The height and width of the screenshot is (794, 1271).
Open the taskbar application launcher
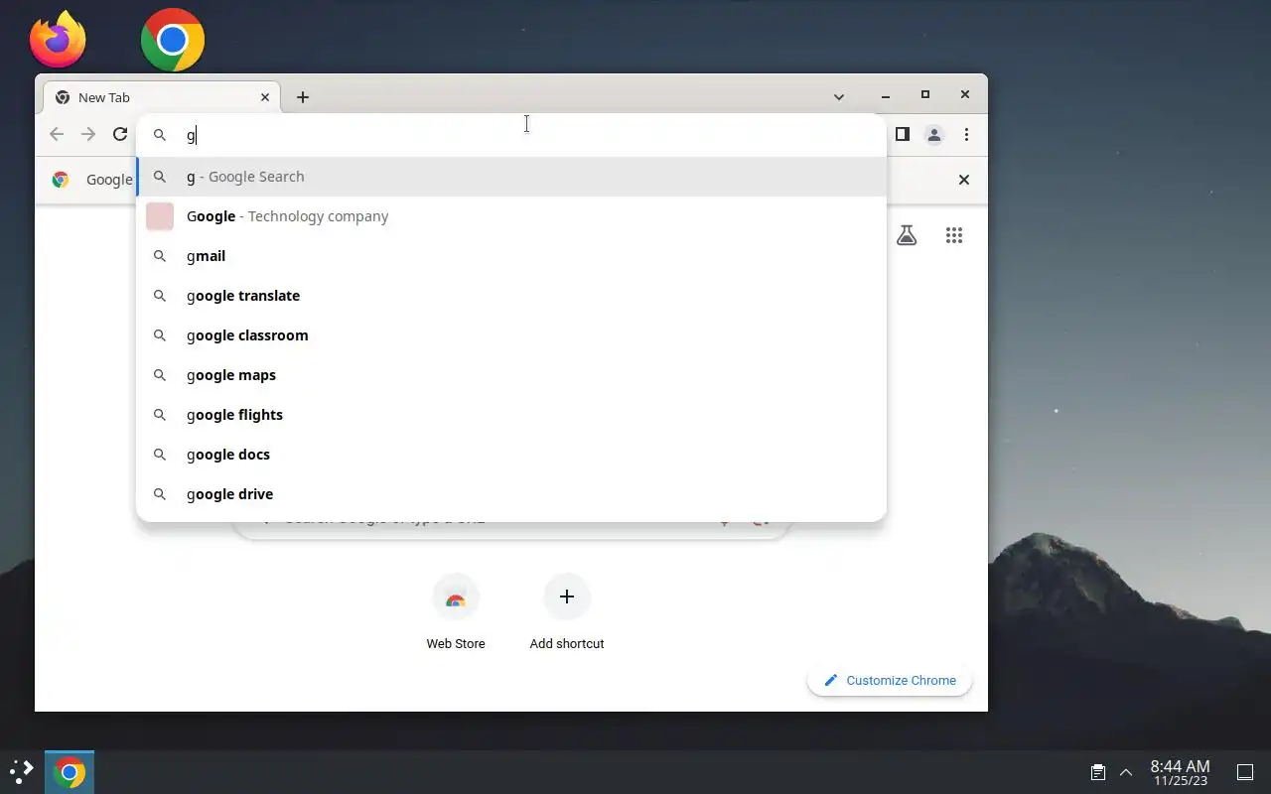tap(21, 772)
